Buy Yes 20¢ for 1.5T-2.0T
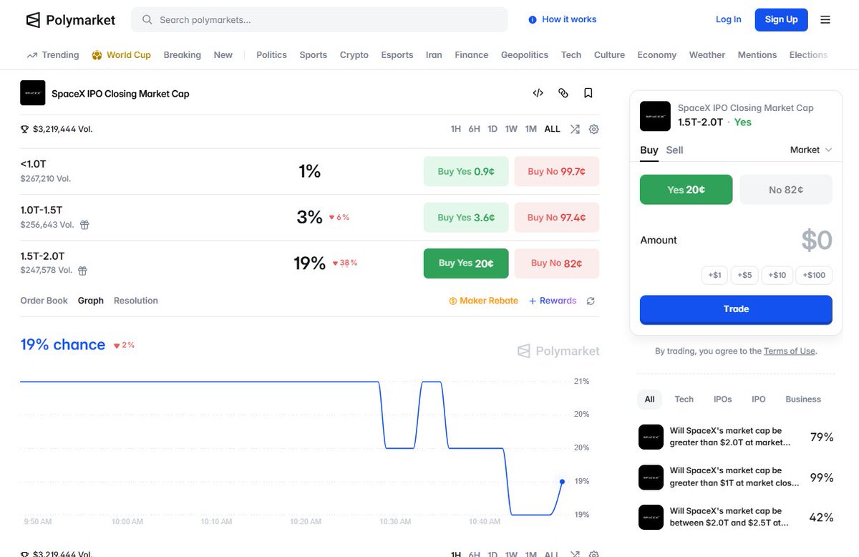Viewport: 859px width, 557px height. pos(466,263)
